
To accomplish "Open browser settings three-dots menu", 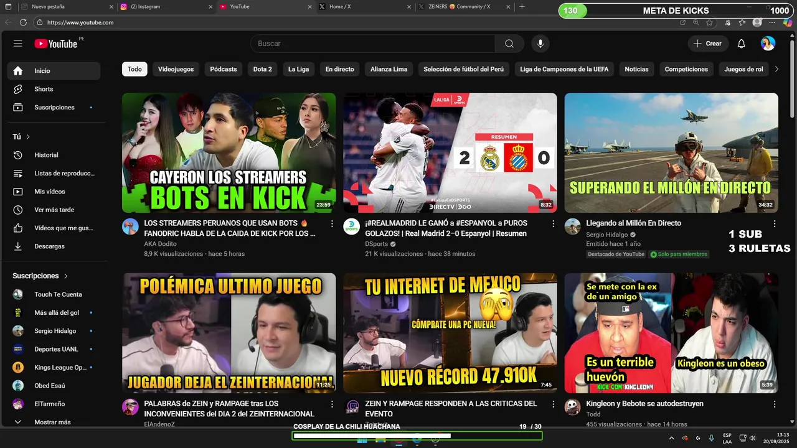I will (772, 22).
